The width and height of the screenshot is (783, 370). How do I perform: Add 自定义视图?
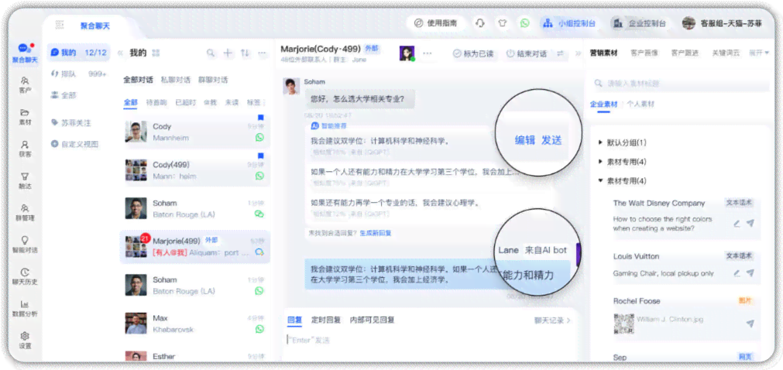pyautogui.click(x=75, y=144)
